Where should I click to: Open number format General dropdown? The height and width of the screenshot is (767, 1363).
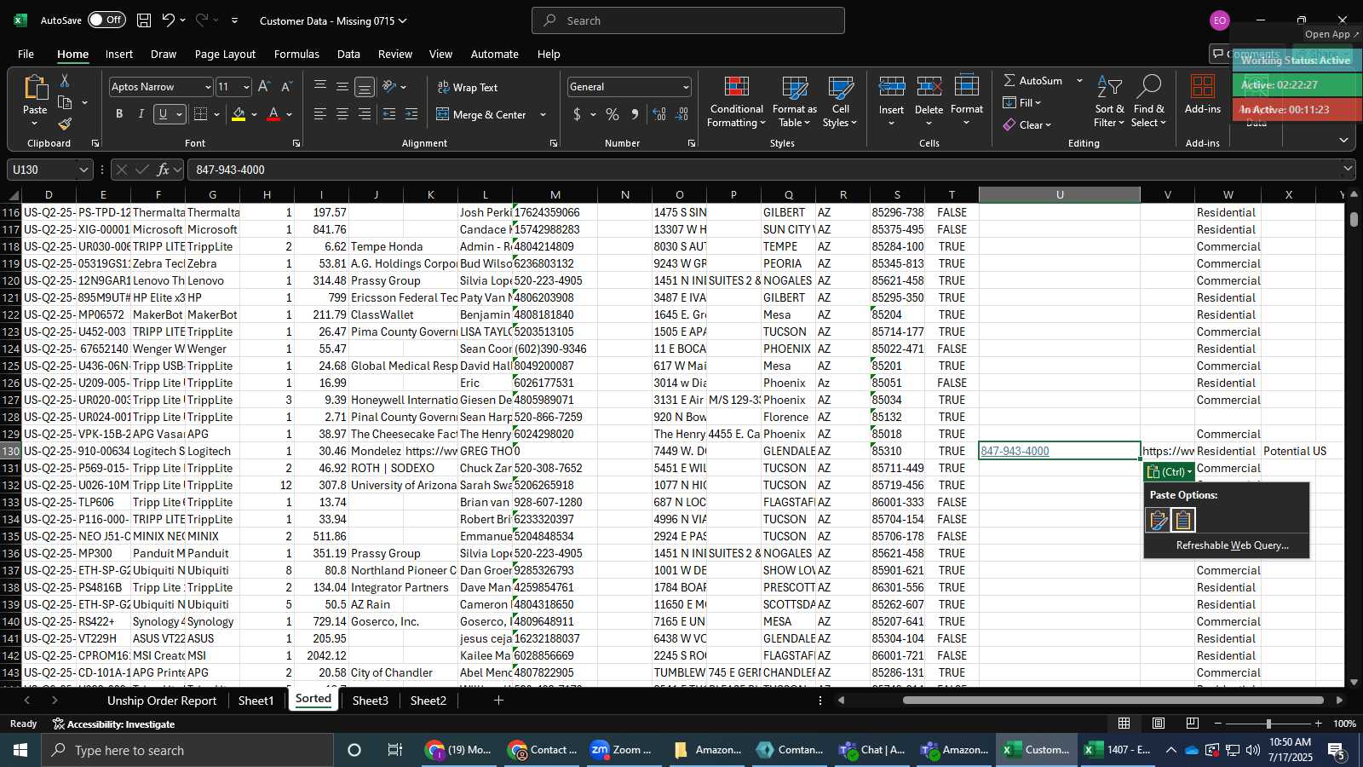pyautogui.click(x=686, y=87)
